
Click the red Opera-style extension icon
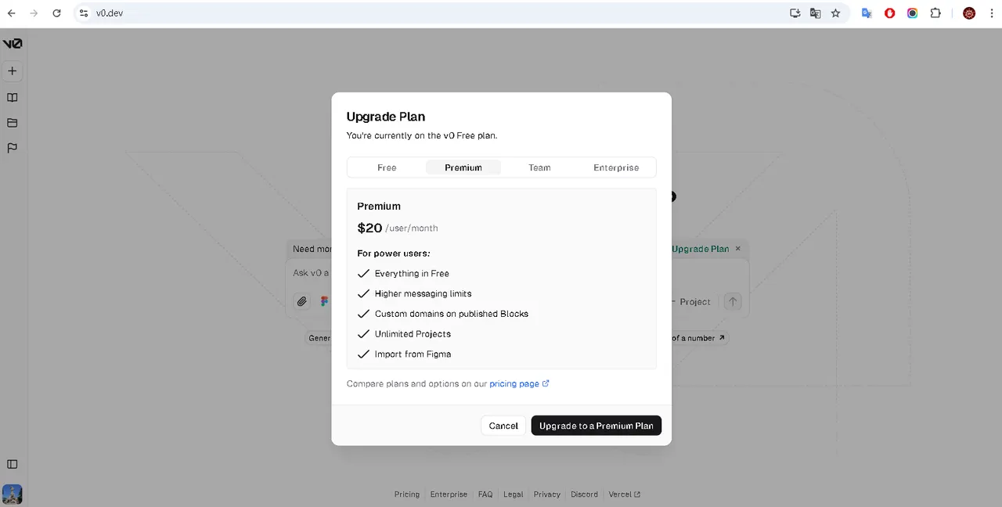pos(889,13)
